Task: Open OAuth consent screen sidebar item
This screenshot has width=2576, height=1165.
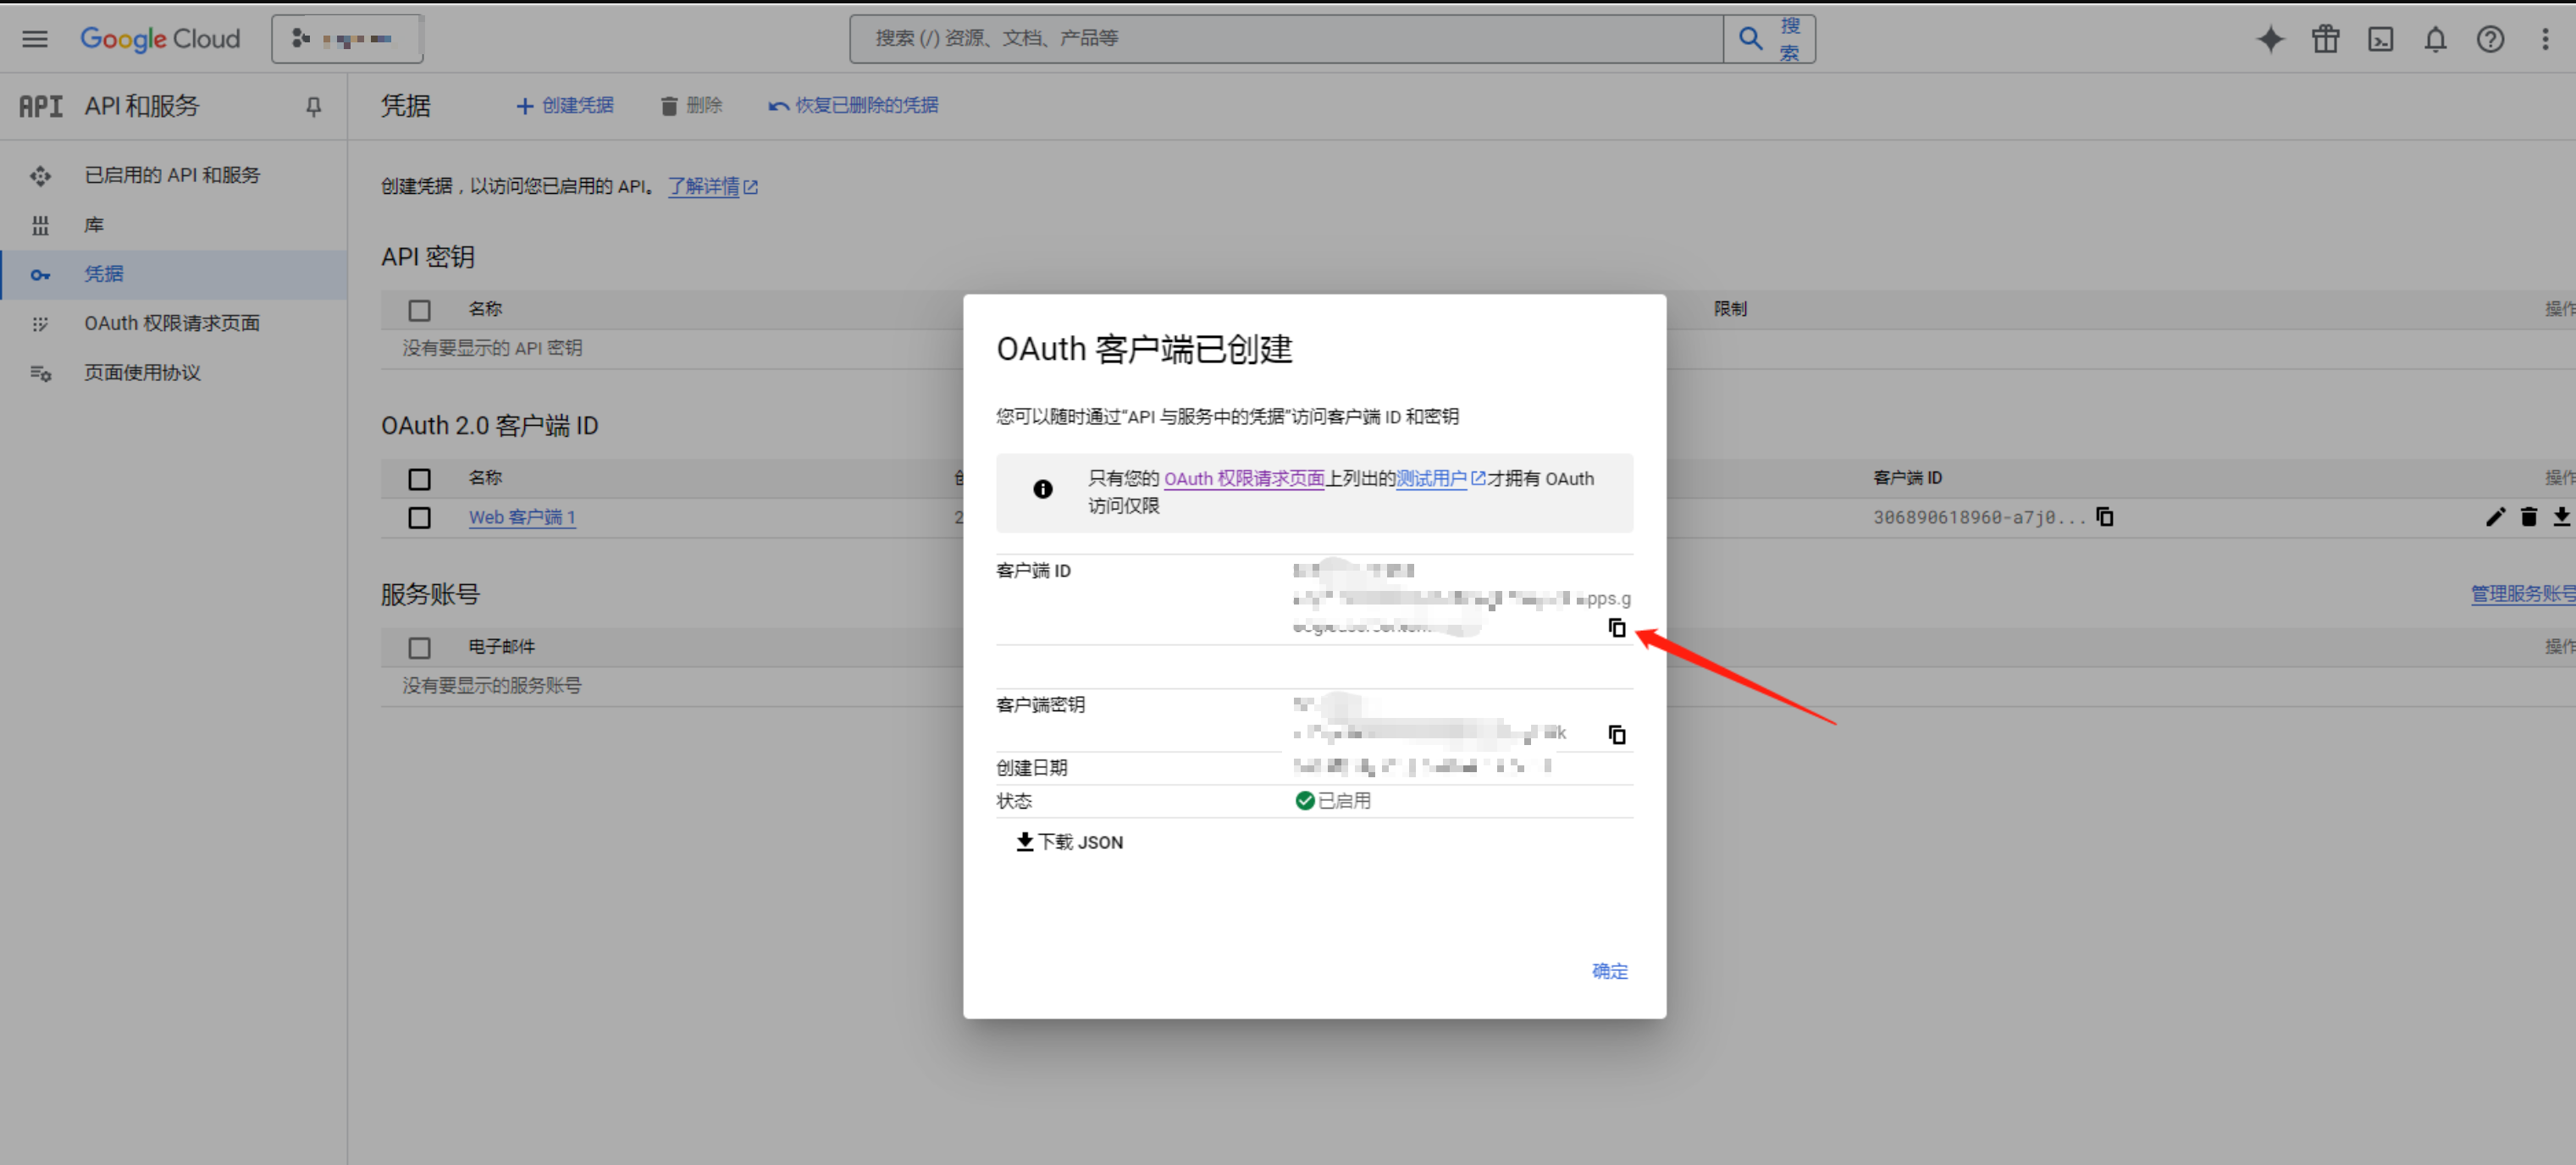Action: pos(173,323)
